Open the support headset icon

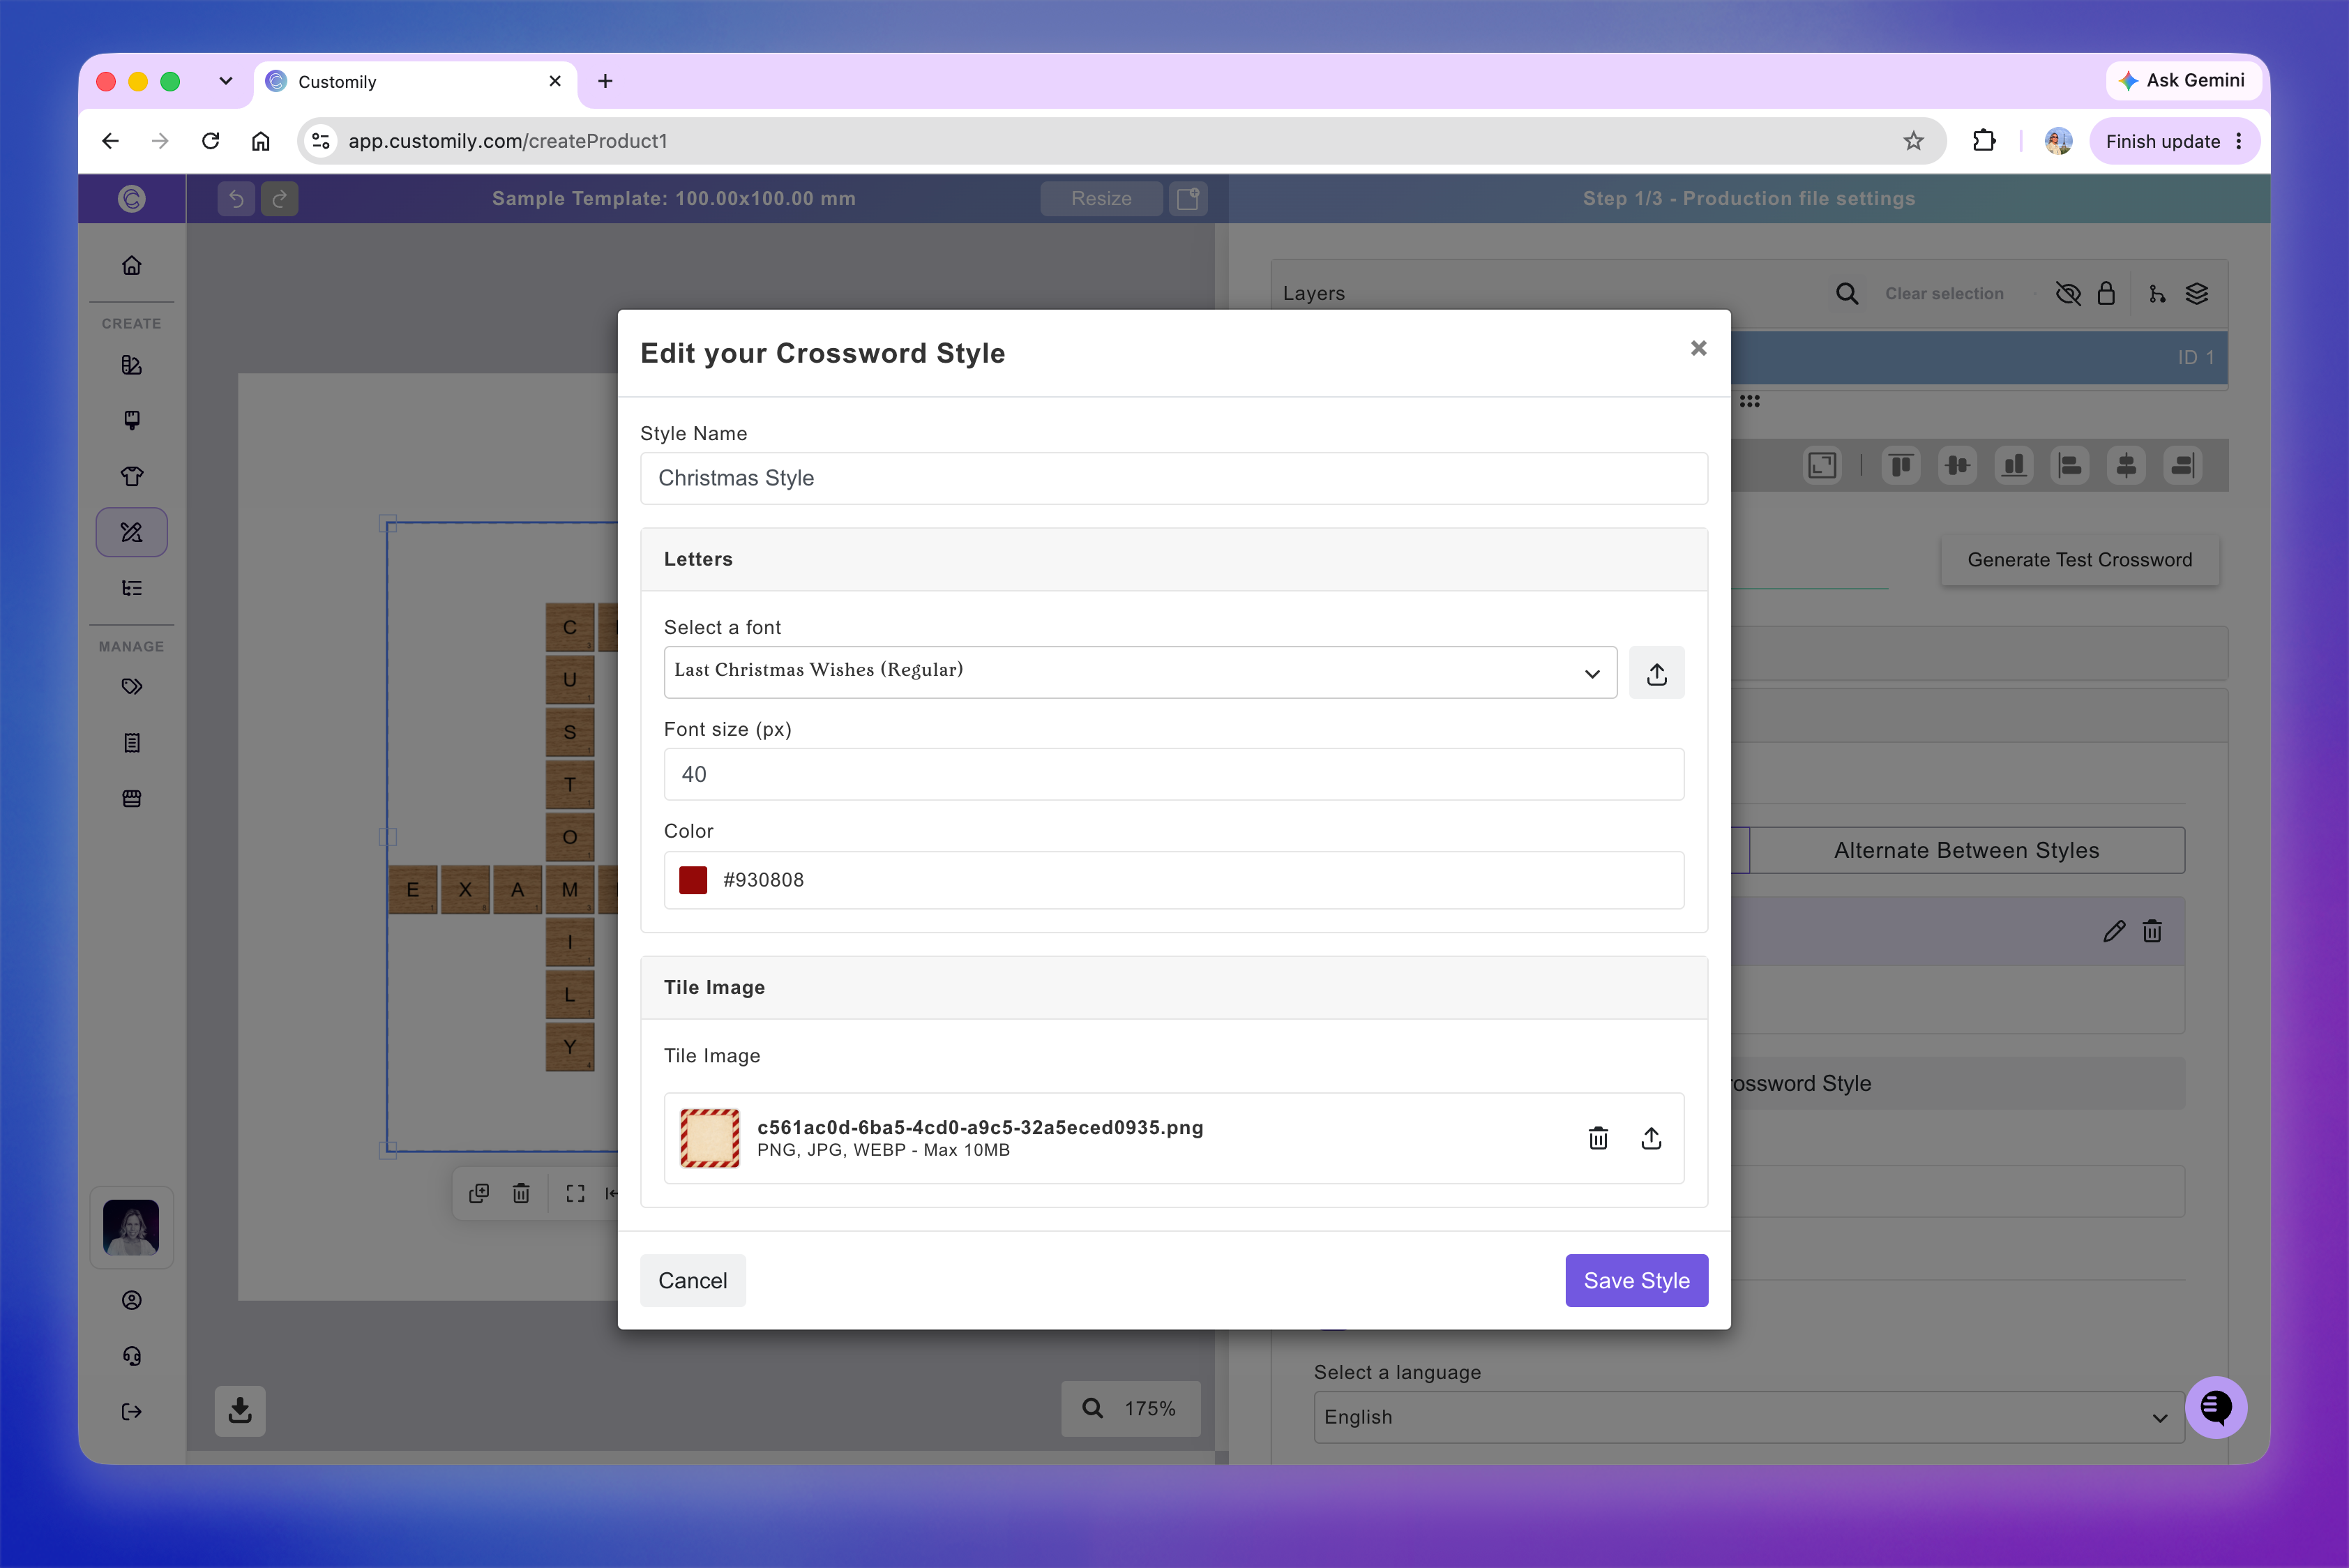click(x=131, y=1356)
